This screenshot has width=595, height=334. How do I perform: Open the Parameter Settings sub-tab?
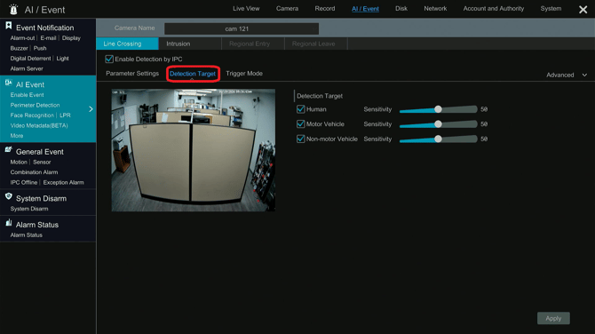click(x=132, y=74)
